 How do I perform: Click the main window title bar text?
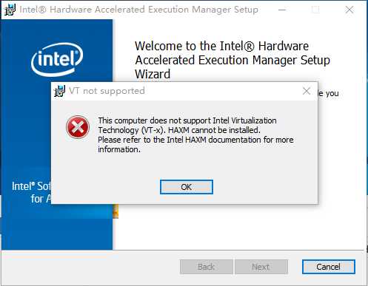pyautogui.click(x=138, y=10)
